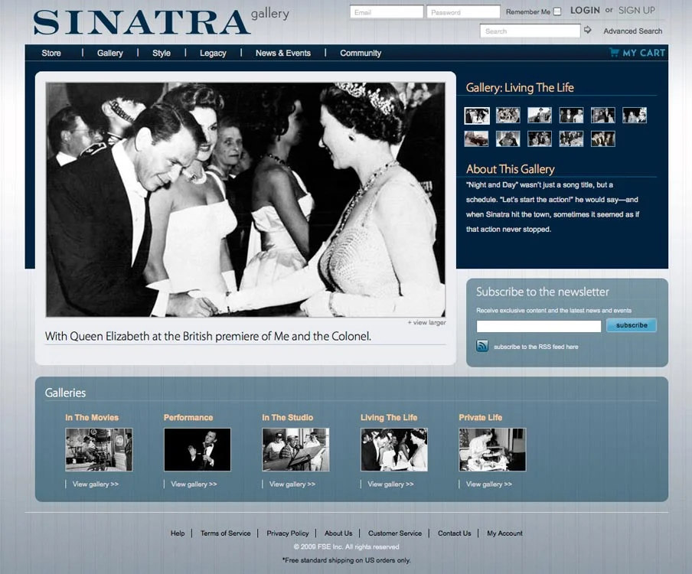Viewport: 692px width, 574px height.
Task: Open the My Account link
Action: click(x=504, y=533)
